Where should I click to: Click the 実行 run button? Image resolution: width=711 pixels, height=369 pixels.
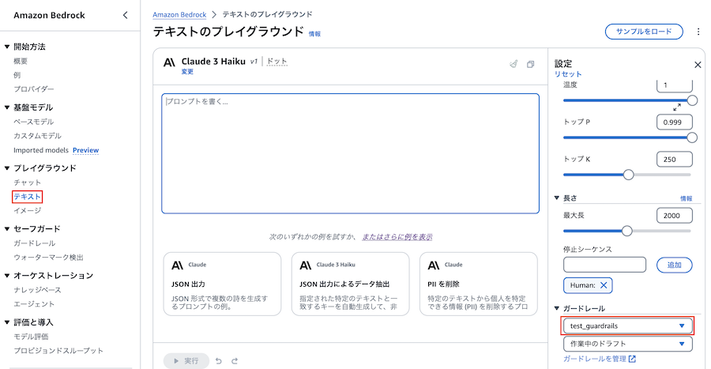coord(186,361)
